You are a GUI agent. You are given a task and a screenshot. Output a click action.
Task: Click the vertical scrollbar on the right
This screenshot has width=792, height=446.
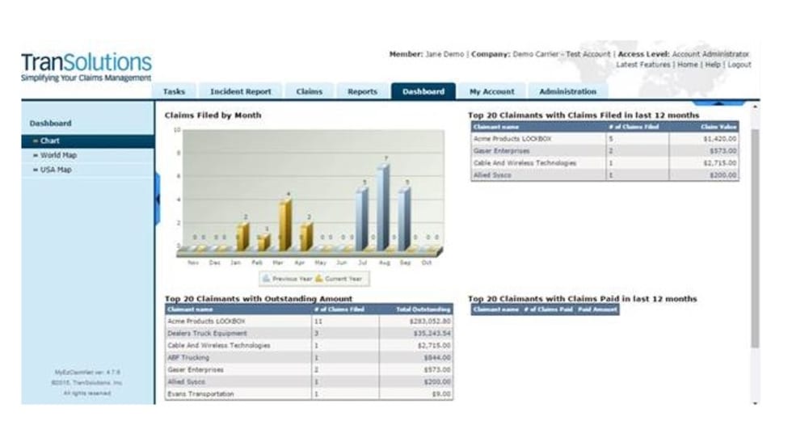coord(755,234)
